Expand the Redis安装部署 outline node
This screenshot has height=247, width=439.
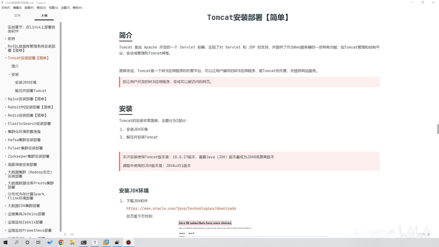5,115
